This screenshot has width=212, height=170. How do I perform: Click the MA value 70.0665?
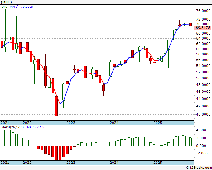pos(27,7)
